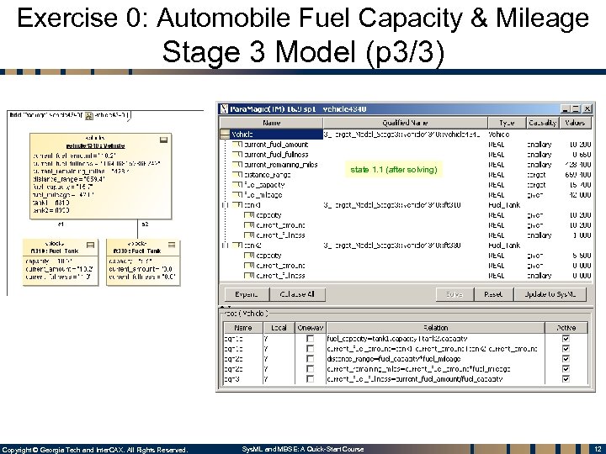Click the diagram icon in the bdd header
Image resolution: width=606 pixels, height=454 pixels.
coord(89,115)
